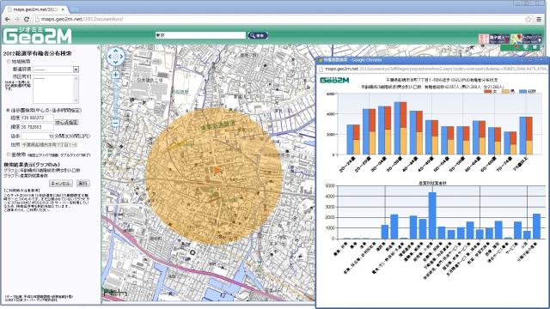
Task: Click the 2012総選挙有権者分布検索 heading
Action: click(37, 53)
